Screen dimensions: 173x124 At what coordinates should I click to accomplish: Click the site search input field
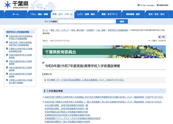87,22
